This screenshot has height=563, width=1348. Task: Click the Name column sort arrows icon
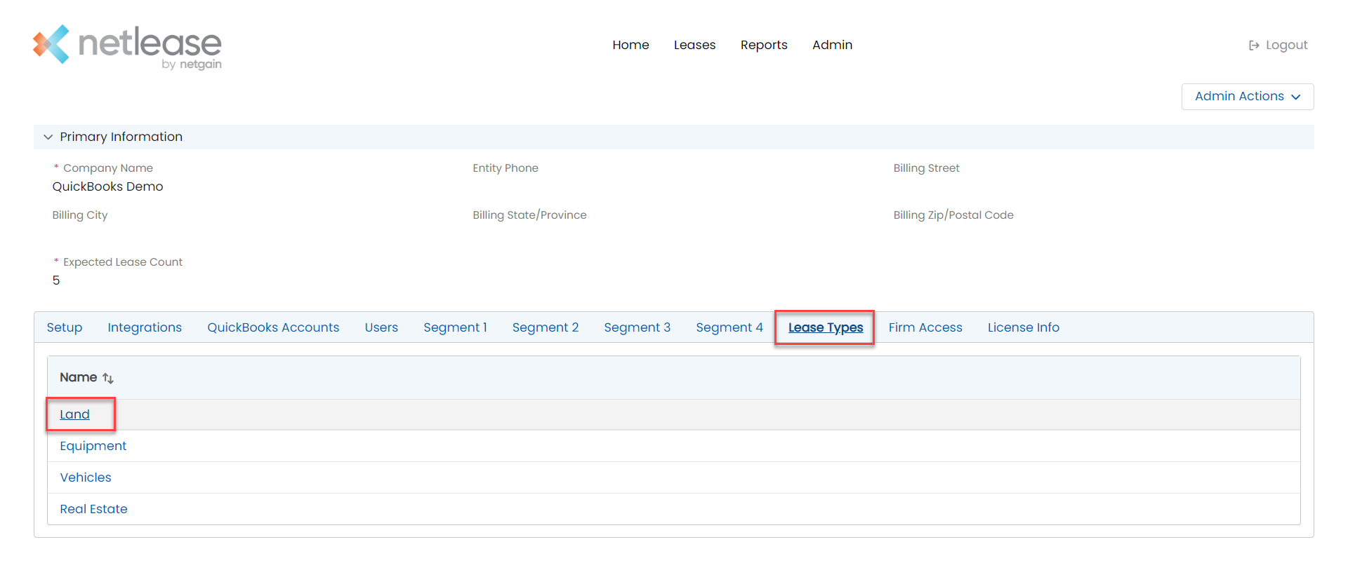tap(108, 378)
